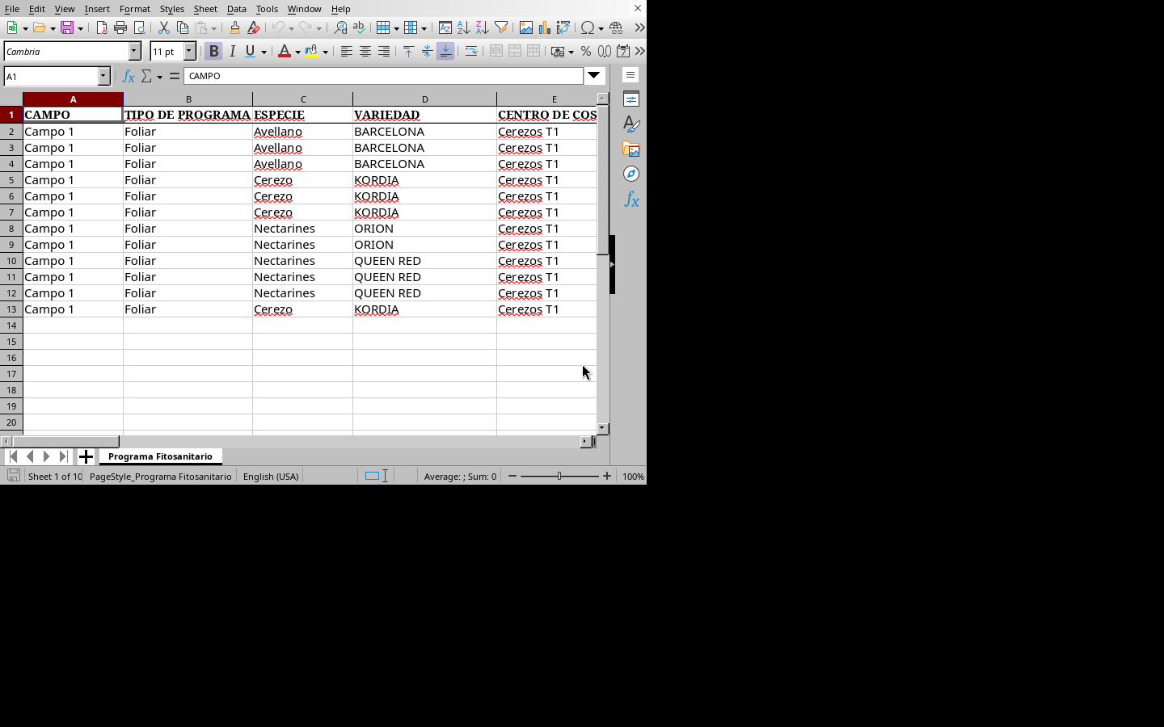Insert a hyperlink
The height and width of the screenshot is (727, 1164).
click(x=616, y=27)
